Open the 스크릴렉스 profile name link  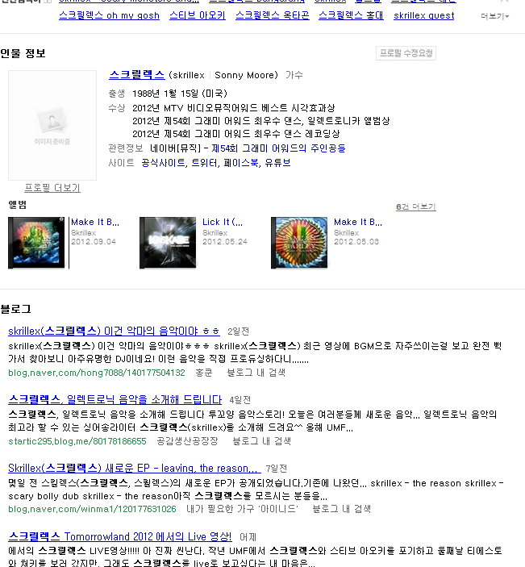coord(136,75)
